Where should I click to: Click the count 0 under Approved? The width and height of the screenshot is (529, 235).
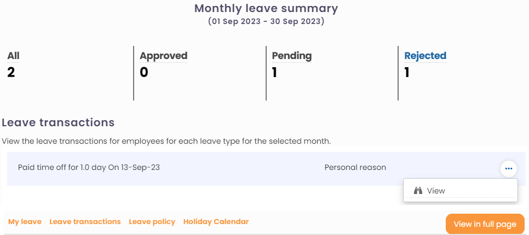144,72
